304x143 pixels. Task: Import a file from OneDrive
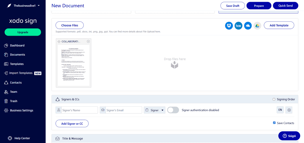(248, 26)
